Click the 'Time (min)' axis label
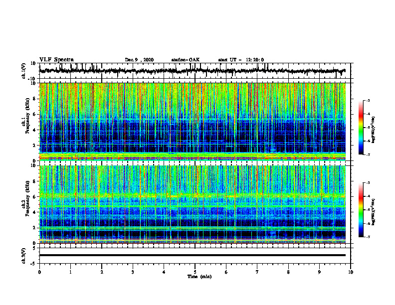Image resolution: width=395 pixels, height=305 pixels. click(199, 277)
